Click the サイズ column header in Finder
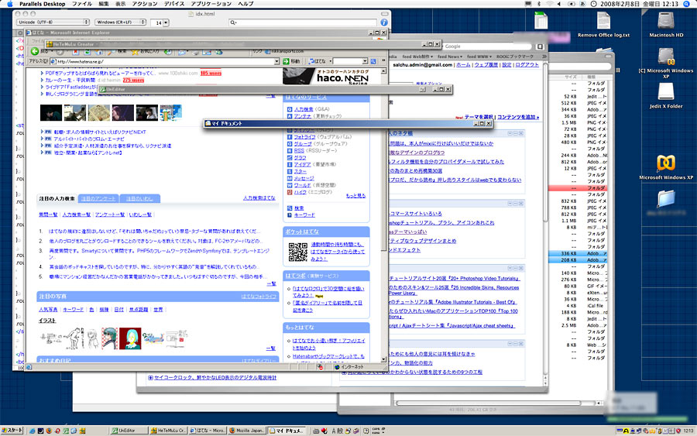697x436 pixels. click(x=571, y=77)
